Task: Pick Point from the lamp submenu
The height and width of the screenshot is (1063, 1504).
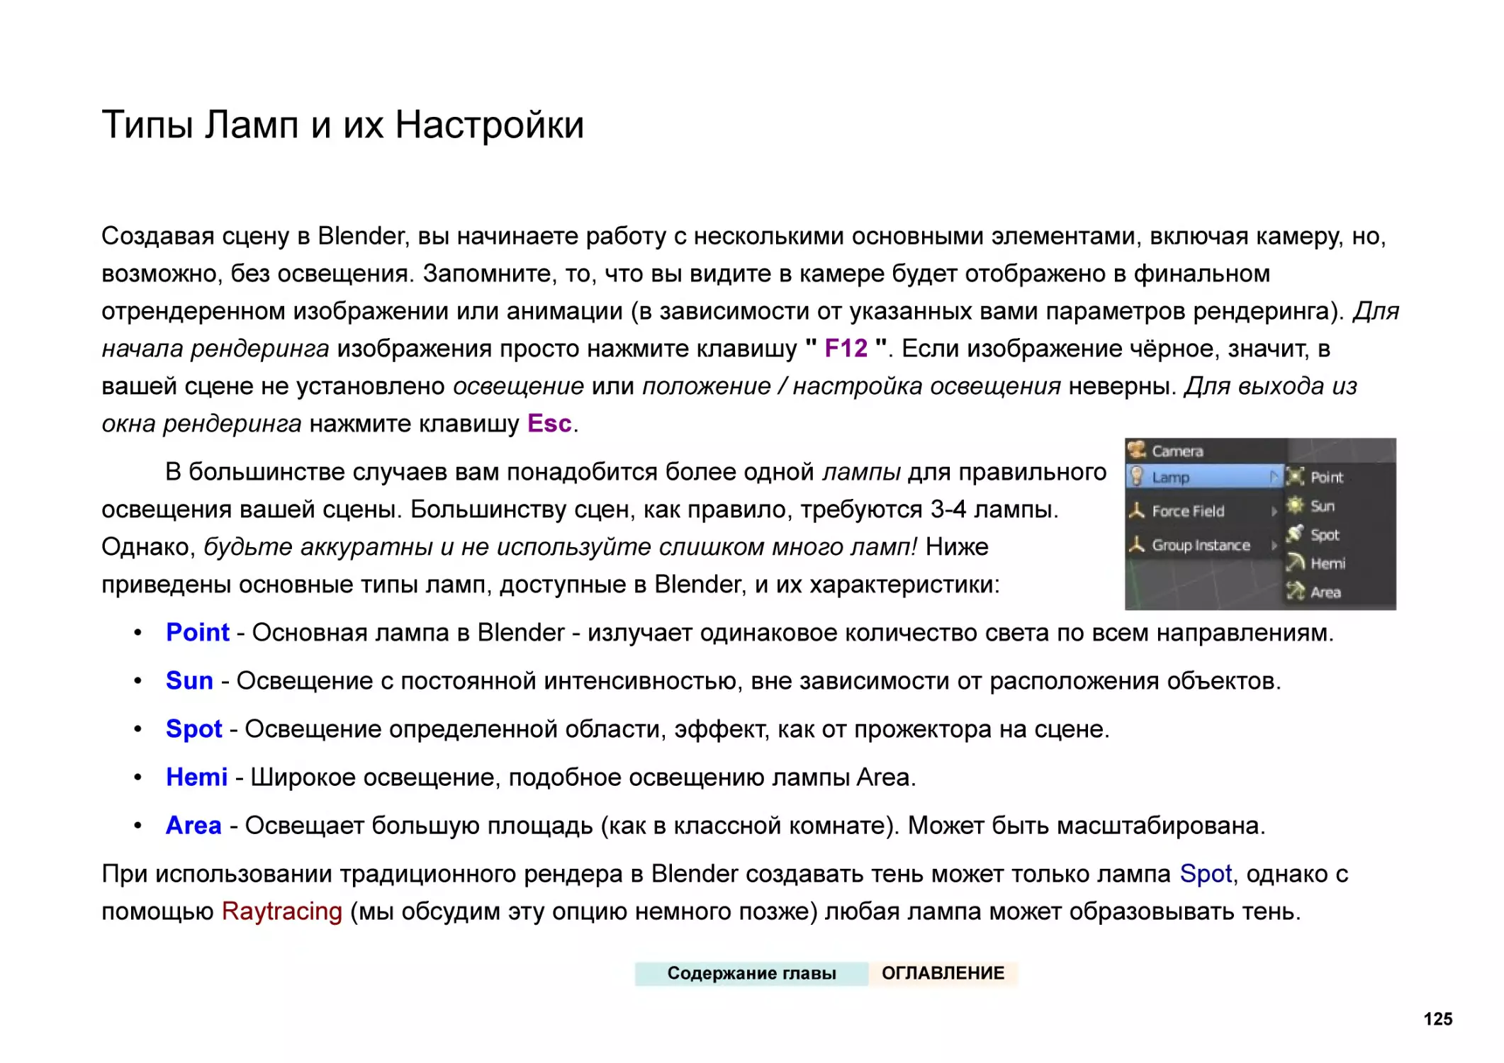Action: click(x=1340, y=477)
